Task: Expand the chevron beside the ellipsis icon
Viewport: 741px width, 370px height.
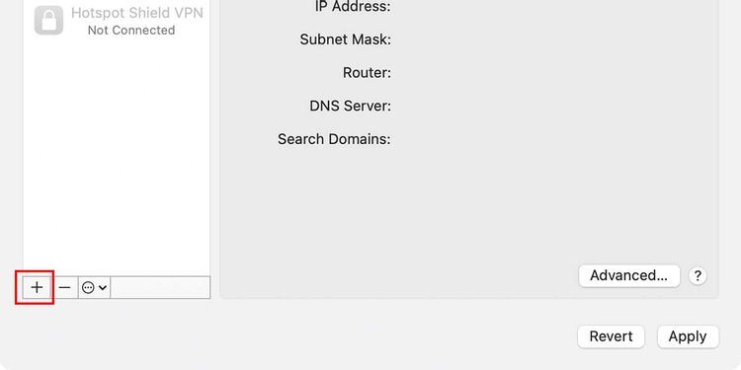Action: (103, 287)
